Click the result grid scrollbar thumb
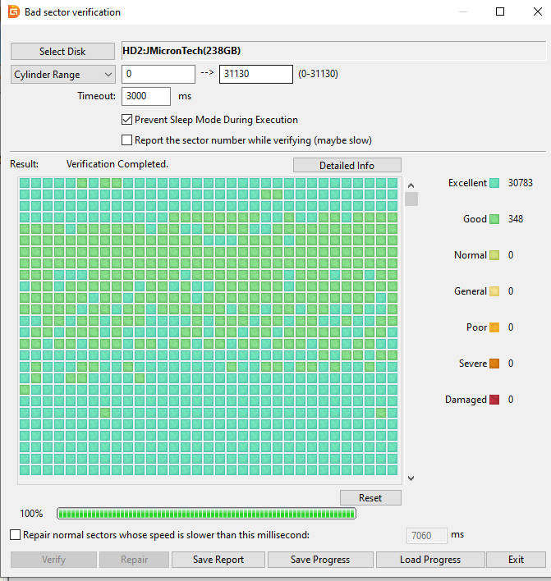Viewport: 551px width, 581px height. (x=411, y=199)
